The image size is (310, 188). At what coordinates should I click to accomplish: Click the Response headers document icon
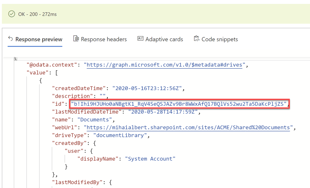pyautogui.click(x=76, y=39)
